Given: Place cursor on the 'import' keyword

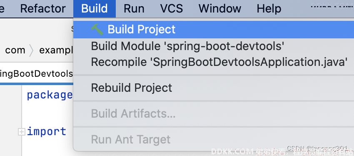Looking at the screenshot, I should [47, 131].
